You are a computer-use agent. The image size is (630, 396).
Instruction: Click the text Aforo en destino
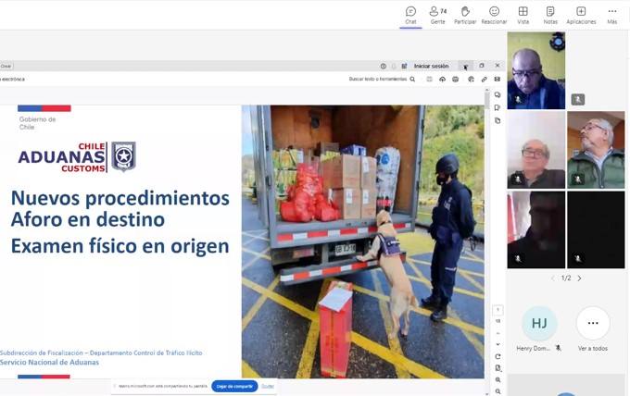click(x=88, y=219)
